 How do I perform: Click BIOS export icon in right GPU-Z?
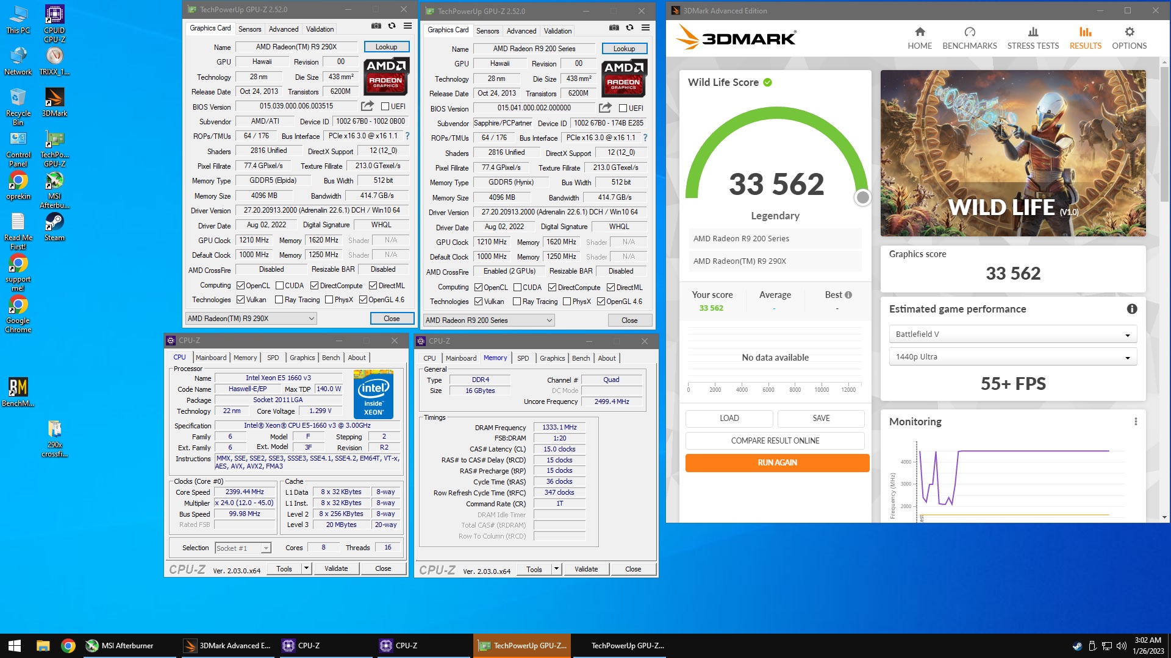coord(605,108)
